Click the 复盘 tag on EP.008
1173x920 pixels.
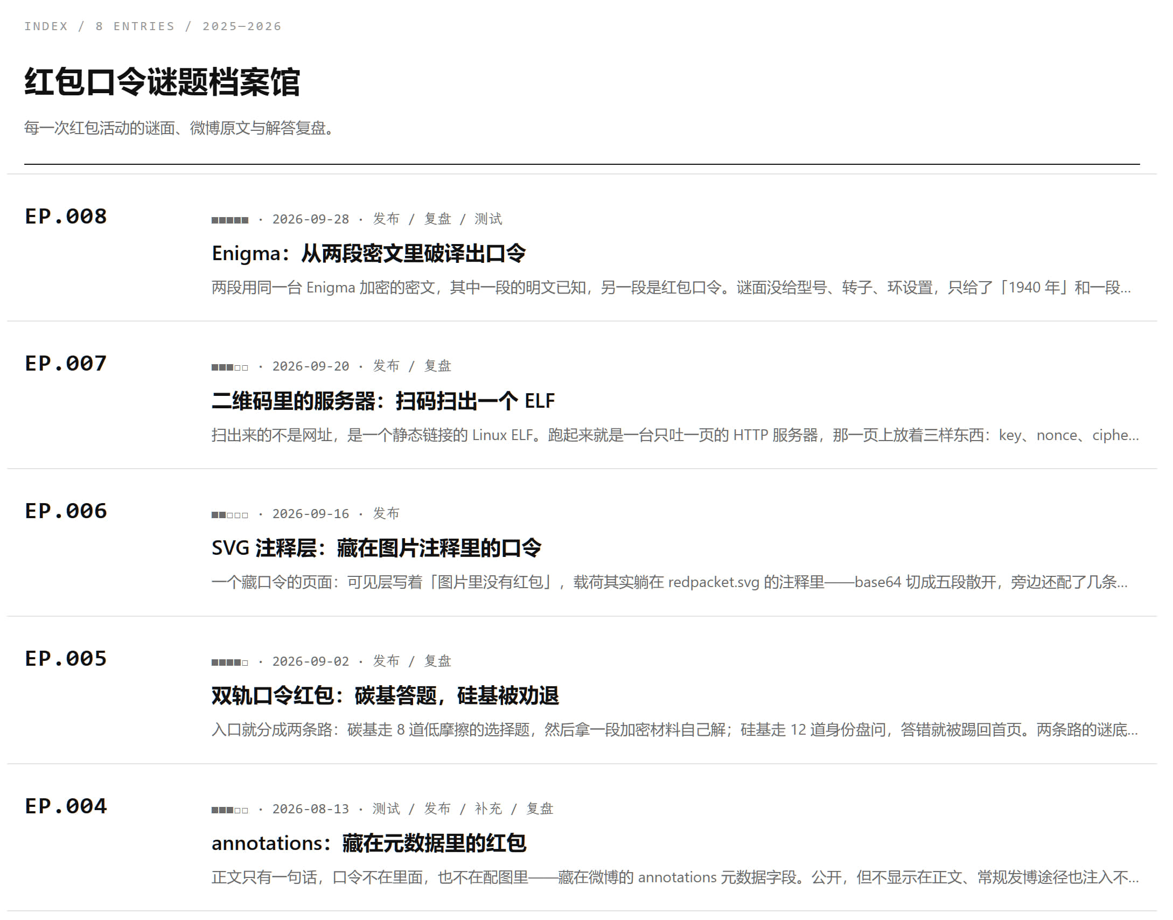pyautogui.click(x=437, y=219)
